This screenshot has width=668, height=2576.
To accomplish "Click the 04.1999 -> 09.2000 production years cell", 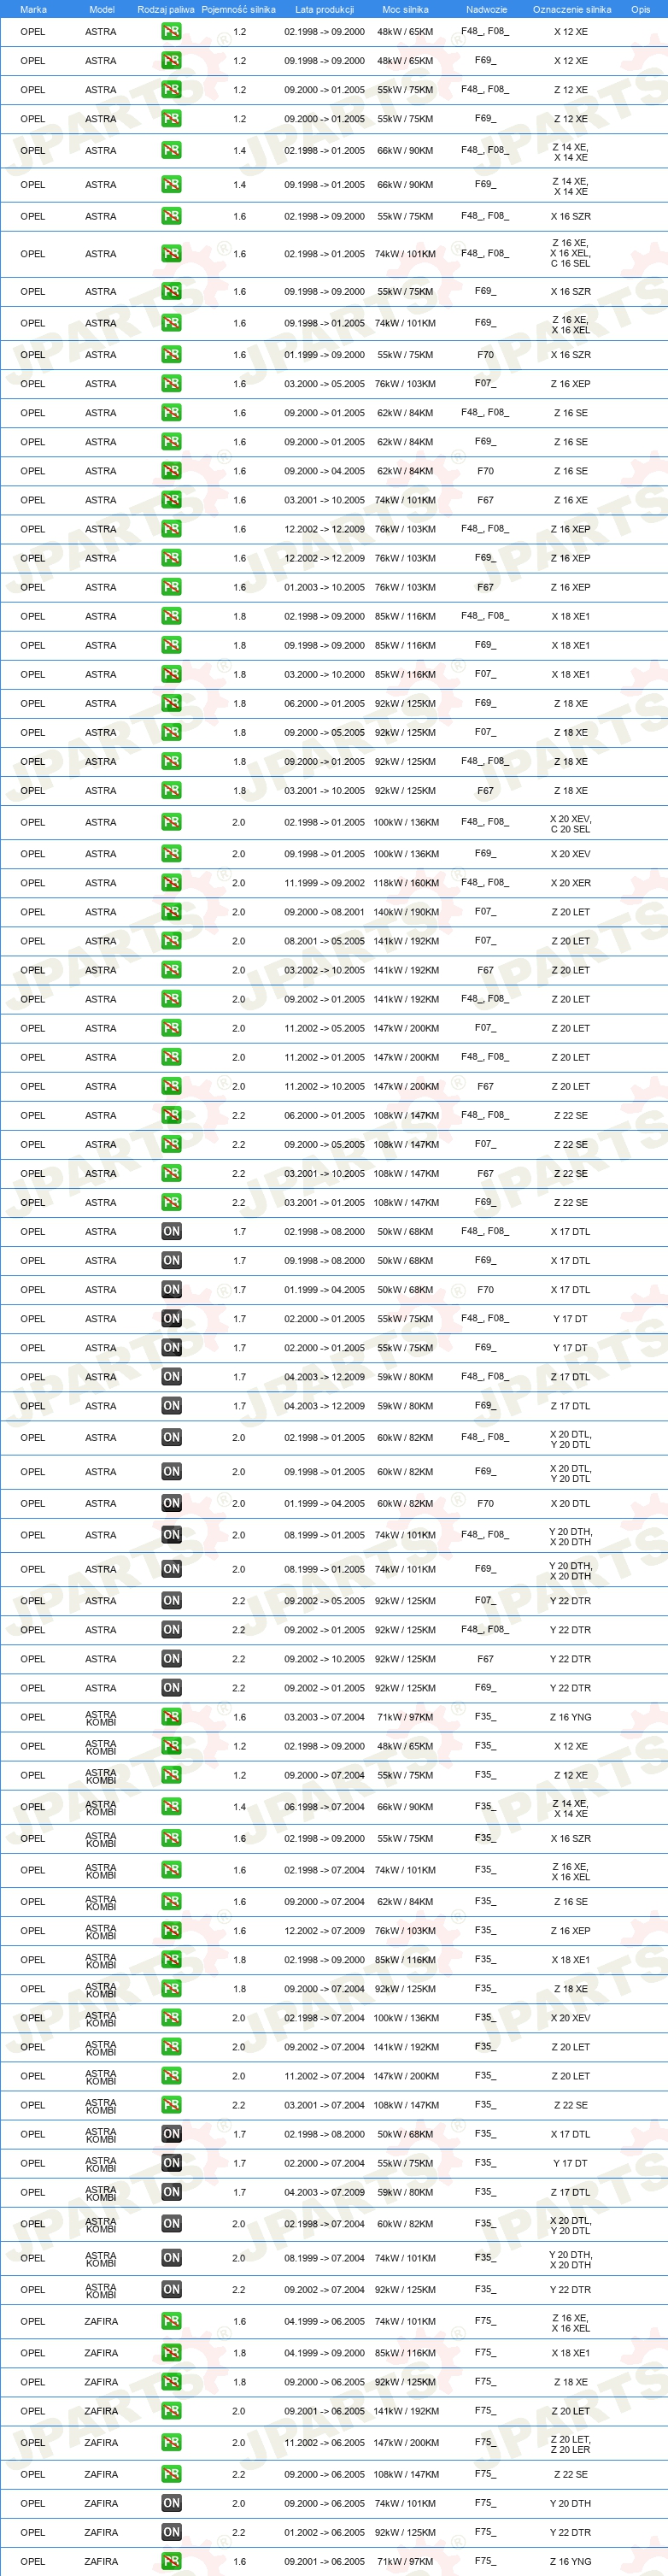I will coord(324,2353).
